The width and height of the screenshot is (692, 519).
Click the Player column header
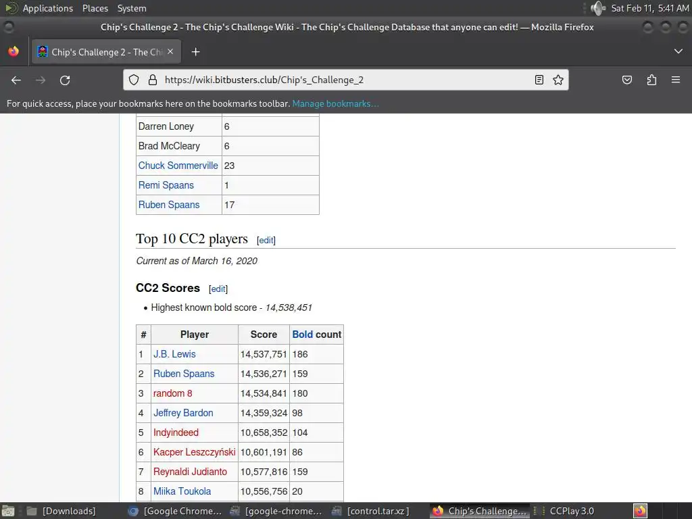click(195, 335)
